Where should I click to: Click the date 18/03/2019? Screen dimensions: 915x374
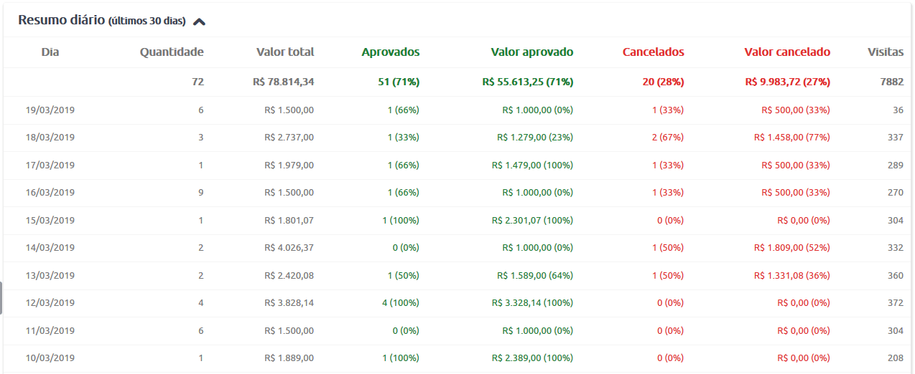tap(50, 138)
